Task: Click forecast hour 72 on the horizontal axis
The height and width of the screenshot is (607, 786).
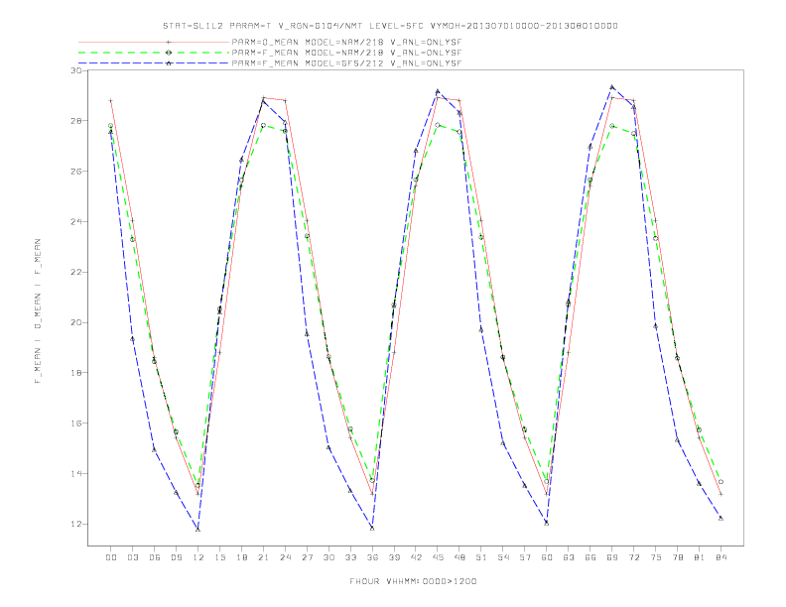Action: [633, 557]
